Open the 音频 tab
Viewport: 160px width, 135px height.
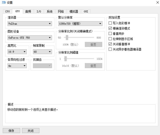pos(28,11)
